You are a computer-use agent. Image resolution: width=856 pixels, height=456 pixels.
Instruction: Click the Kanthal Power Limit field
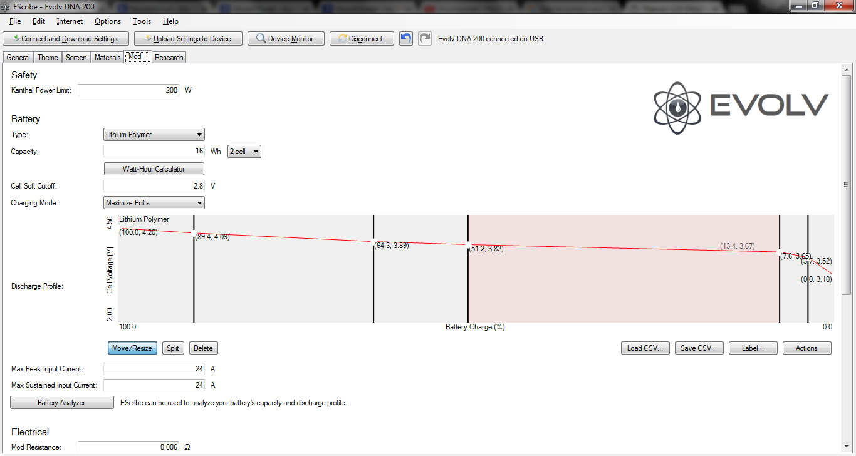(128, 90)
